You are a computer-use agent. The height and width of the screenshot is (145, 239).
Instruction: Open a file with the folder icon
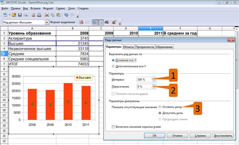coord(14,15)
